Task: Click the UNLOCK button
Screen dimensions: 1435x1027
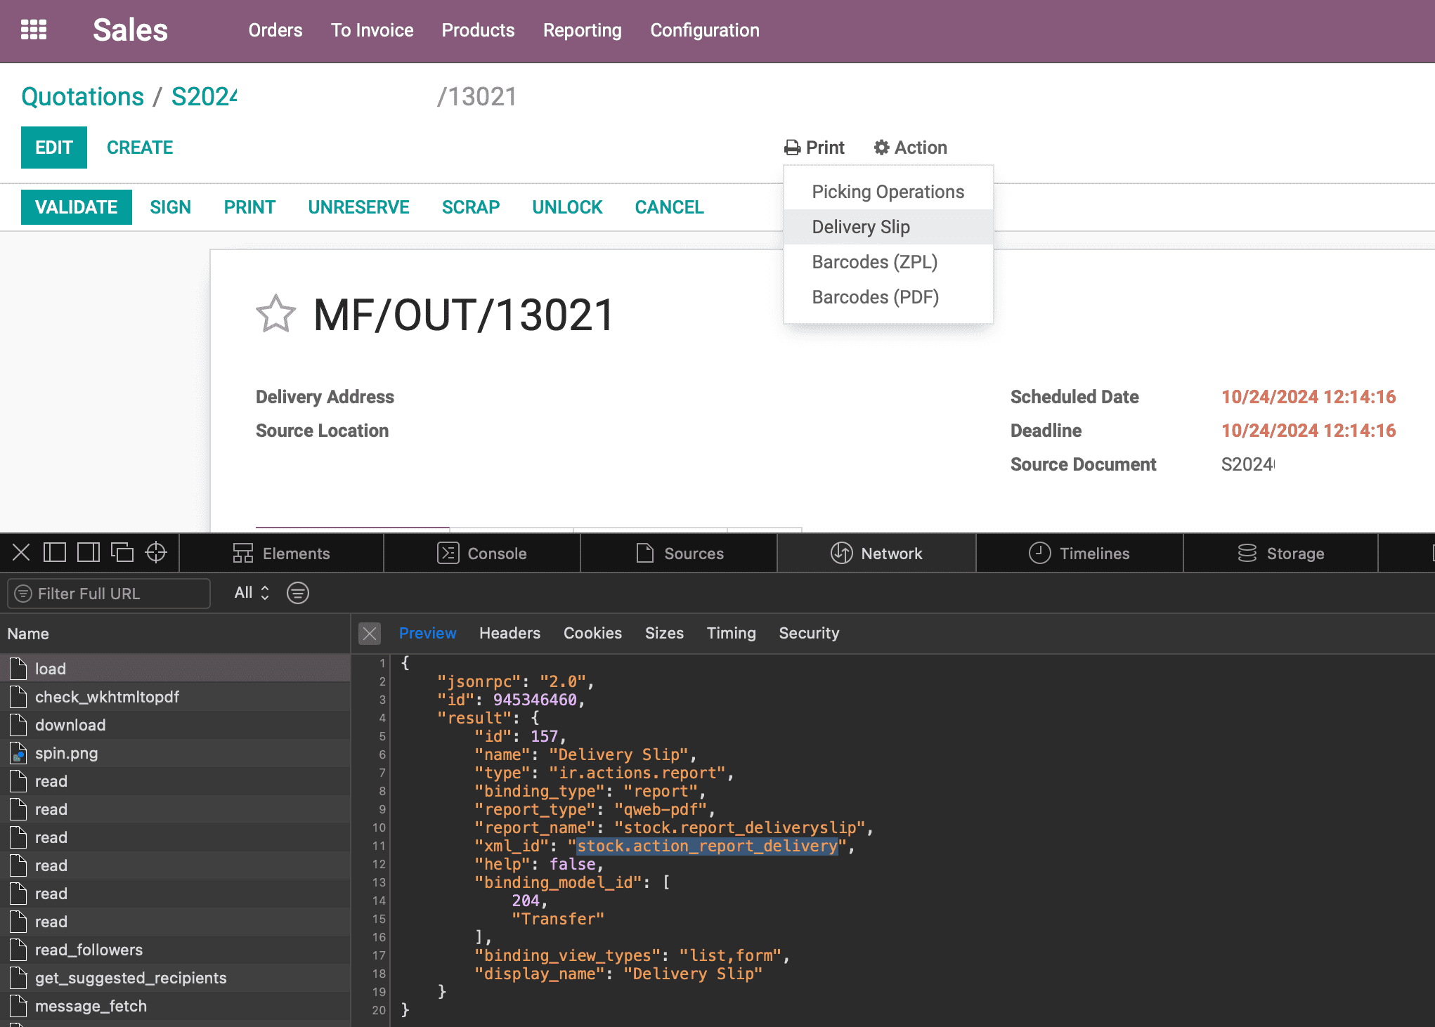Action: coord(568,207)
